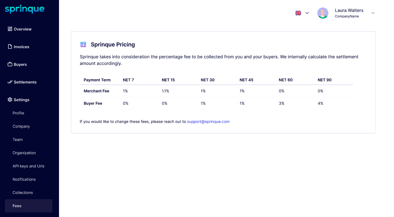Select the Team settings item
This screenshot has width=394, height=217.
coord(18,140)
